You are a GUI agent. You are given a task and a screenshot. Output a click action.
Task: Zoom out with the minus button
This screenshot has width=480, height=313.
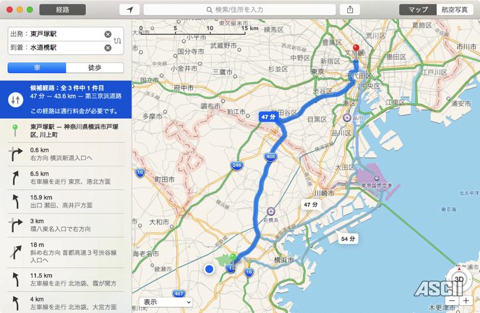click(452, 301)
